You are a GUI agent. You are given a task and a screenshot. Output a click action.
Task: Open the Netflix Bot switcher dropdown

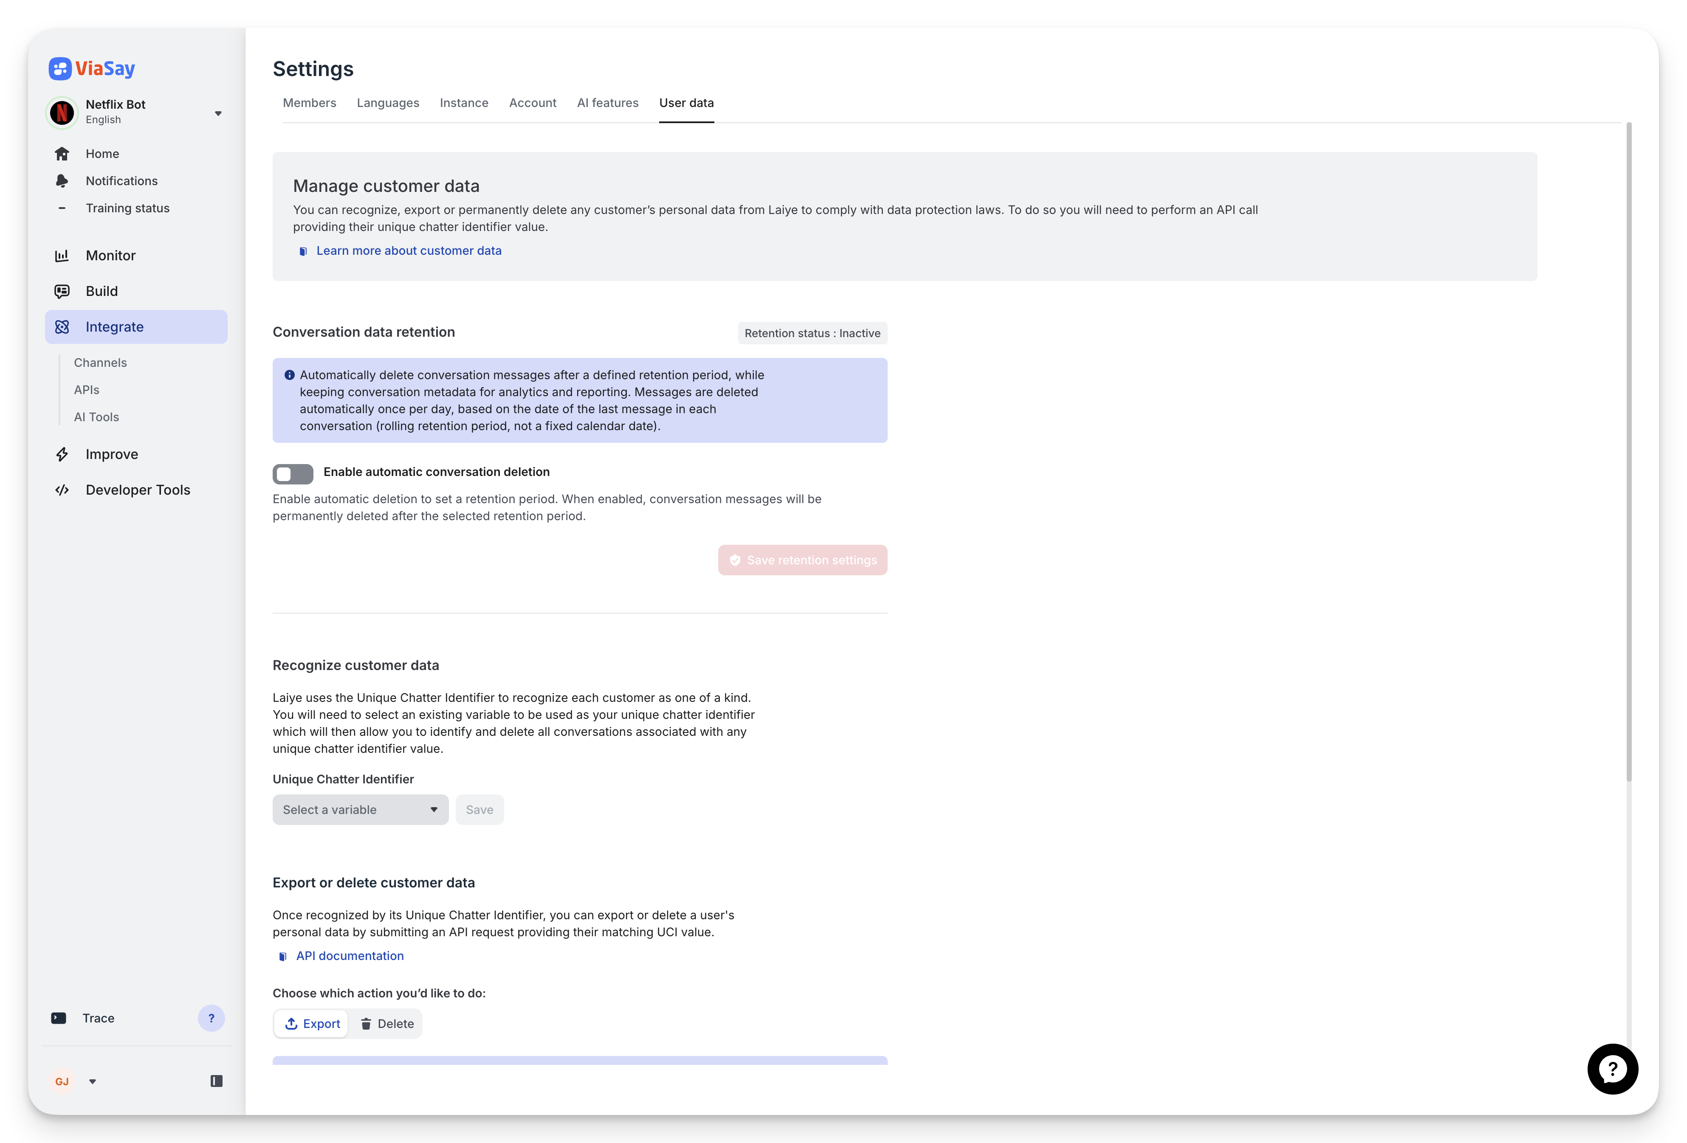(x=218, y=113)
